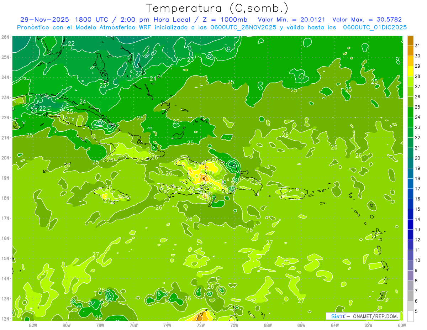Image resolution: width=427 pixels, height=330 pixels.
Task: Click the "68W" longitude axis label
Action: (268, 325)
